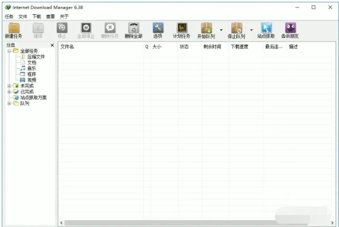Sort by the 文件名 column header
The width and height of the screenshot is (339, 227).
tap(100, 46)
